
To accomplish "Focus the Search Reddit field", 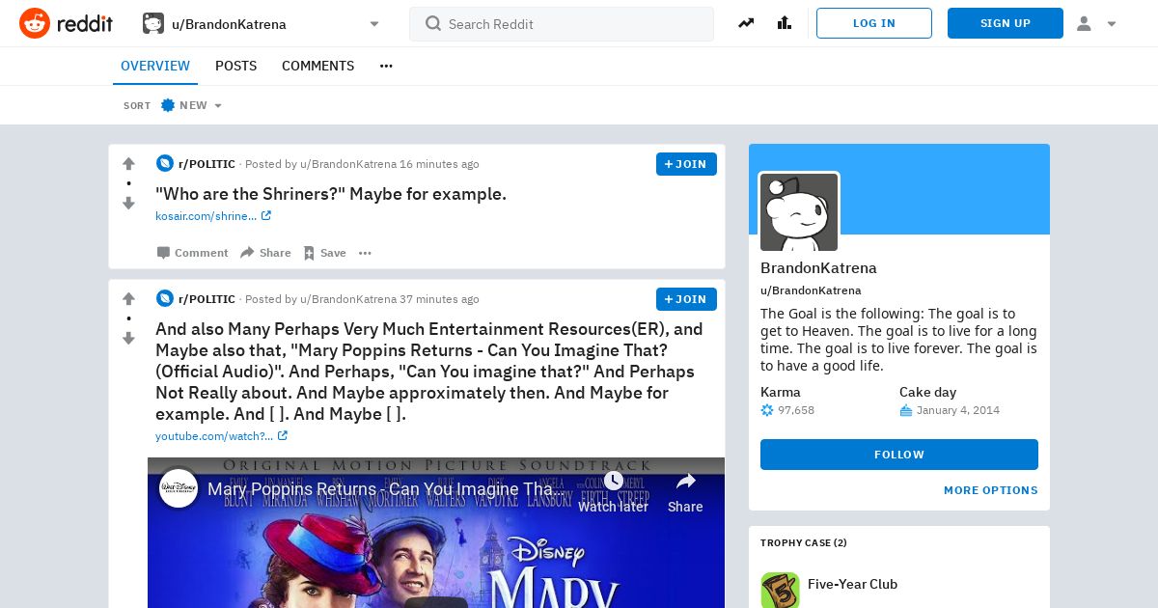I will tap(562, 23).
